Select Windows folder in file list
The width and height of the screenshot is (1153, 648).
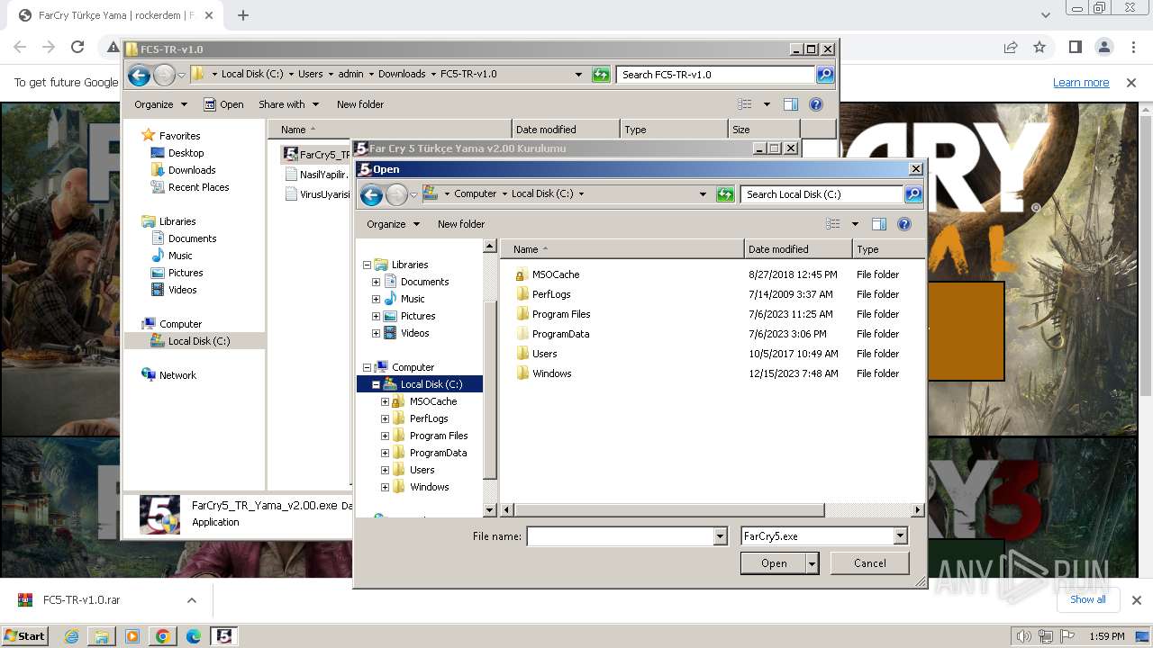(551, 373)
